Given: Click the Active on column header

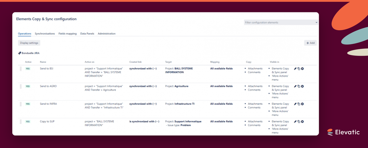Looking at the screenshot, I should click(x=89, y=62).
